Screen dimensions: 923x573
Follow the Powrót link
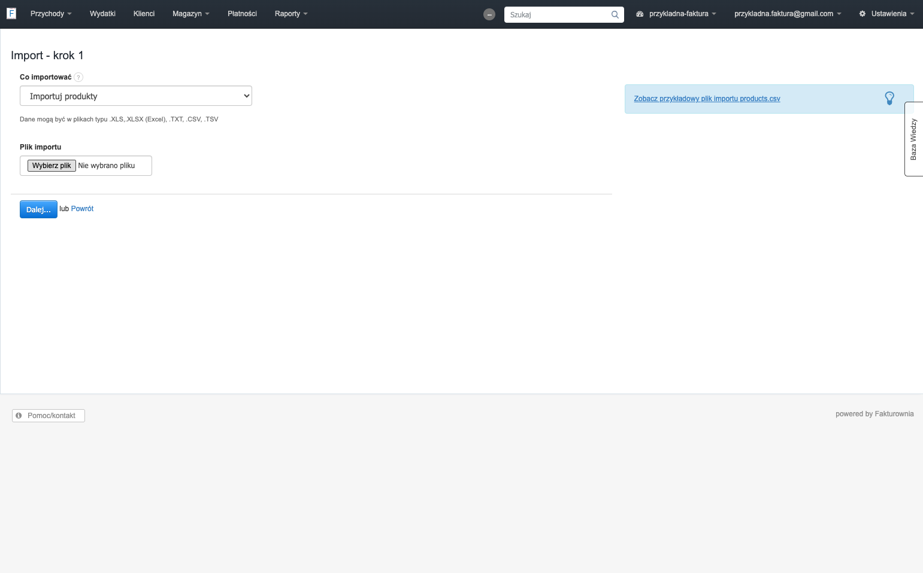pos(82,209)
